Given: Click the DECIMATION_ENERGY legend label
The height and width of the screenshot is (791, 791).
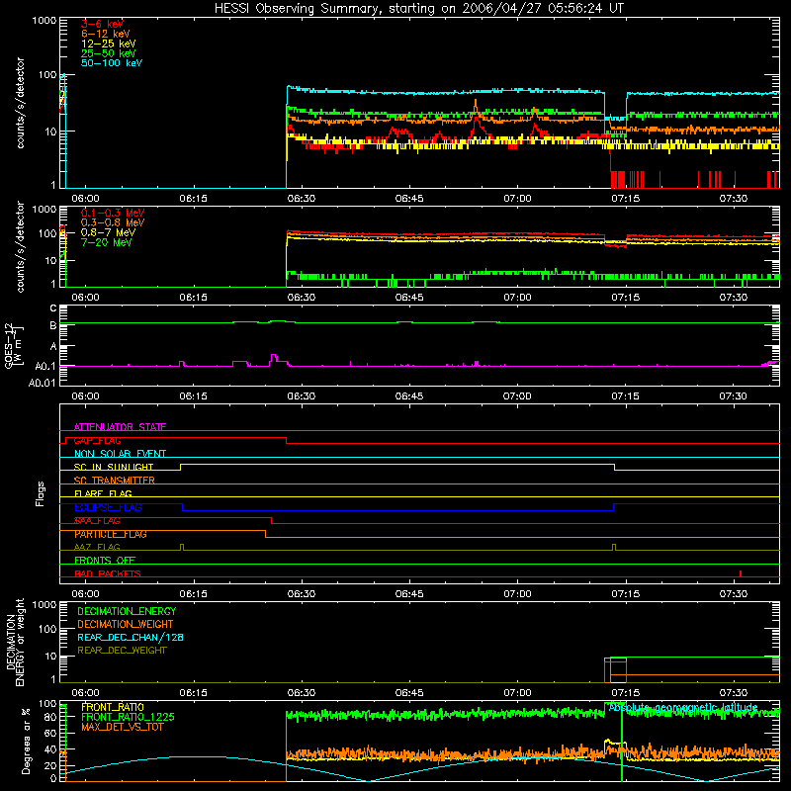Looking at the screenshot, I should [x=127, y=611].
